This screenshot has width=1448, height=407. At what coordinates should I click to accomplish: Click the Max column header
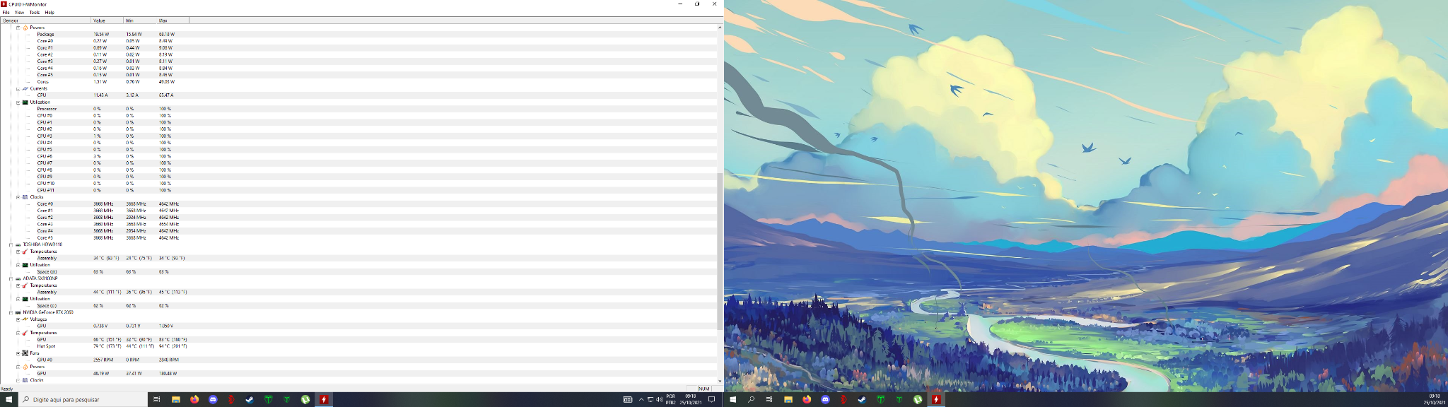tap(173, 20)
